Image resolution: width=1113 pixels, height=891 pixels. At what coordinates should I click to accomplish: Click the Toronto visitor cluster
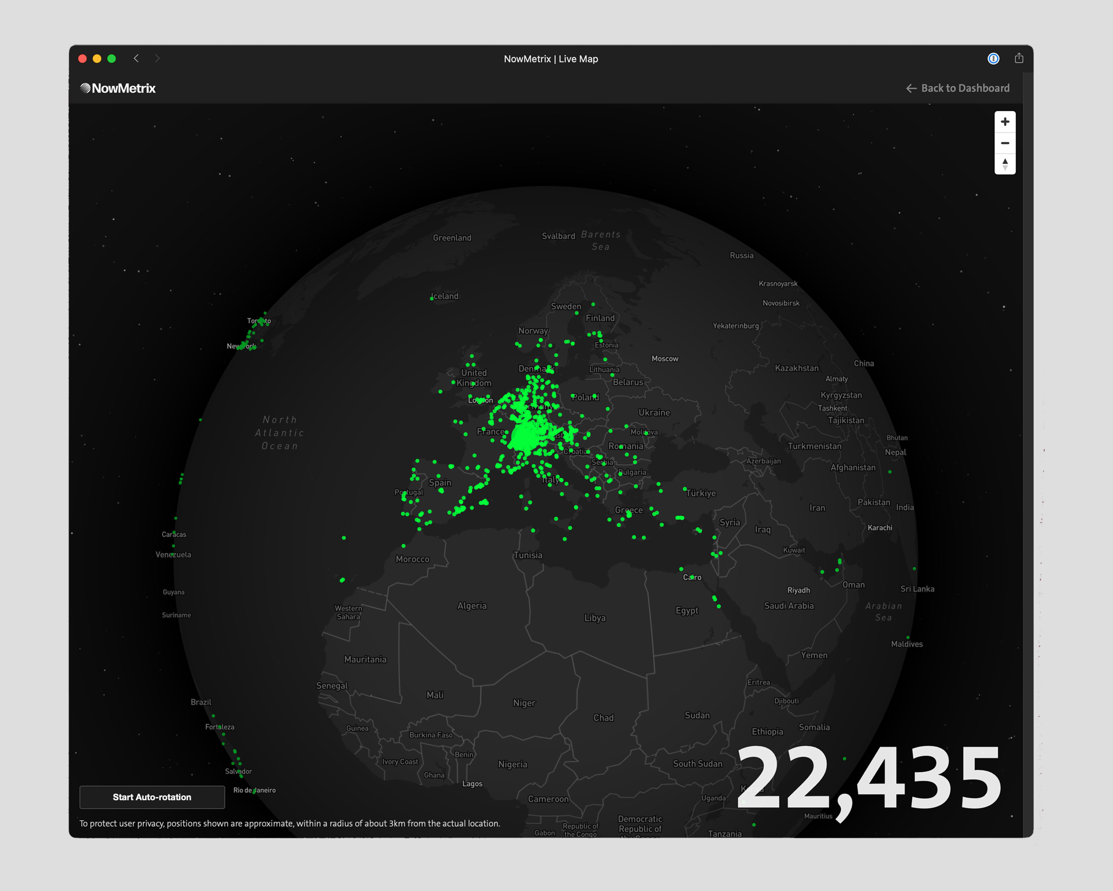pos(261,321)
